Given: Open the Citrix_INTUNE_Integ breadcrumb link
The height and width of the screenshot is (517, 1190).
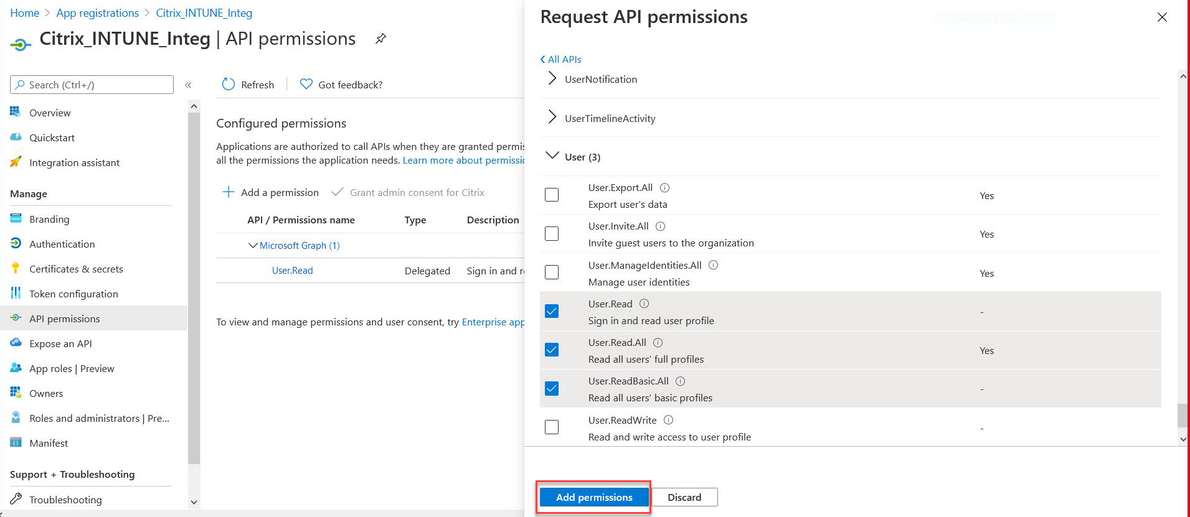Looking at the screenshot, I should tap(204, 13).
